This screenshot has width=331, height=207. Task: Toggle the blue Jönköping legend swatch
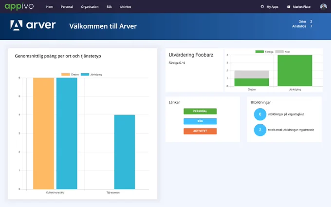point(85,75)
